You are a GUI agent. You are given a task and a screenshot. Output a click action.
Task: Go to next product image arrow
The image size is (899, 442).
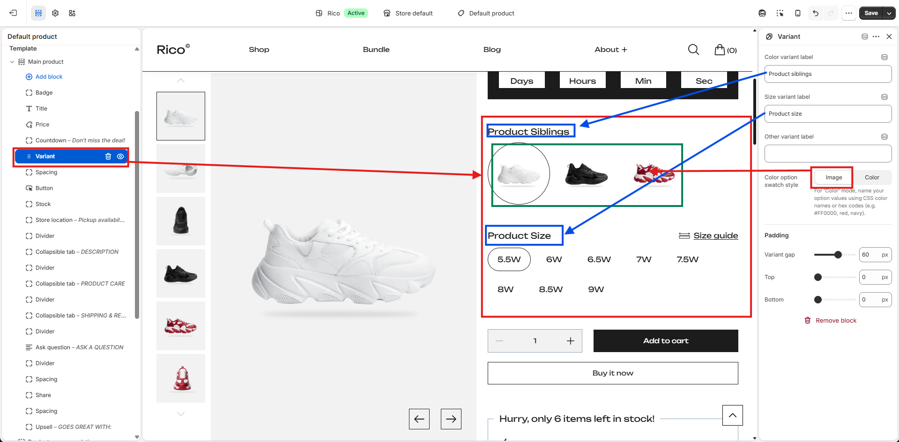pyautogui.click(x=451, y=419)
